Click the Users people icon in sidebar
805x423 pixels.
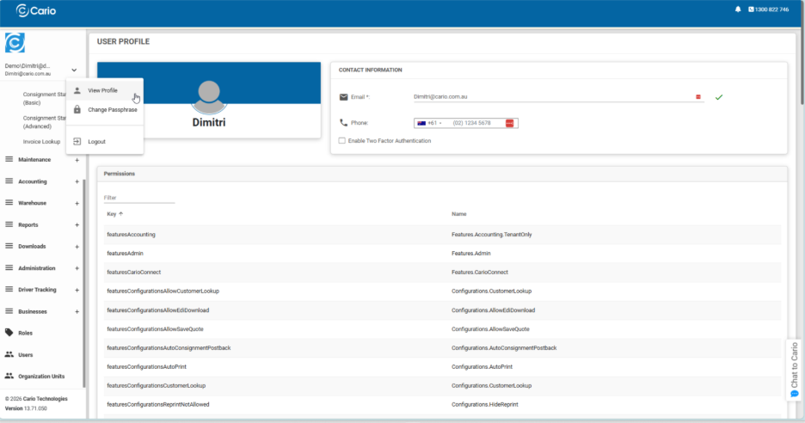[x=9, y=354]
